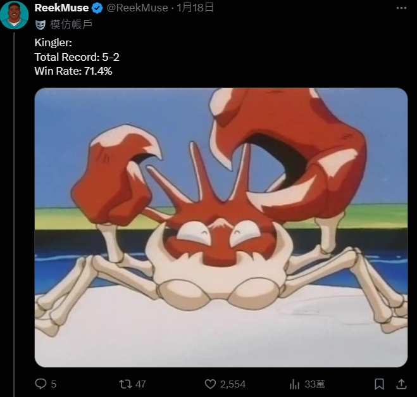417x397 pixels.
Task: Click the repost arrows icon
Action: 125,384
